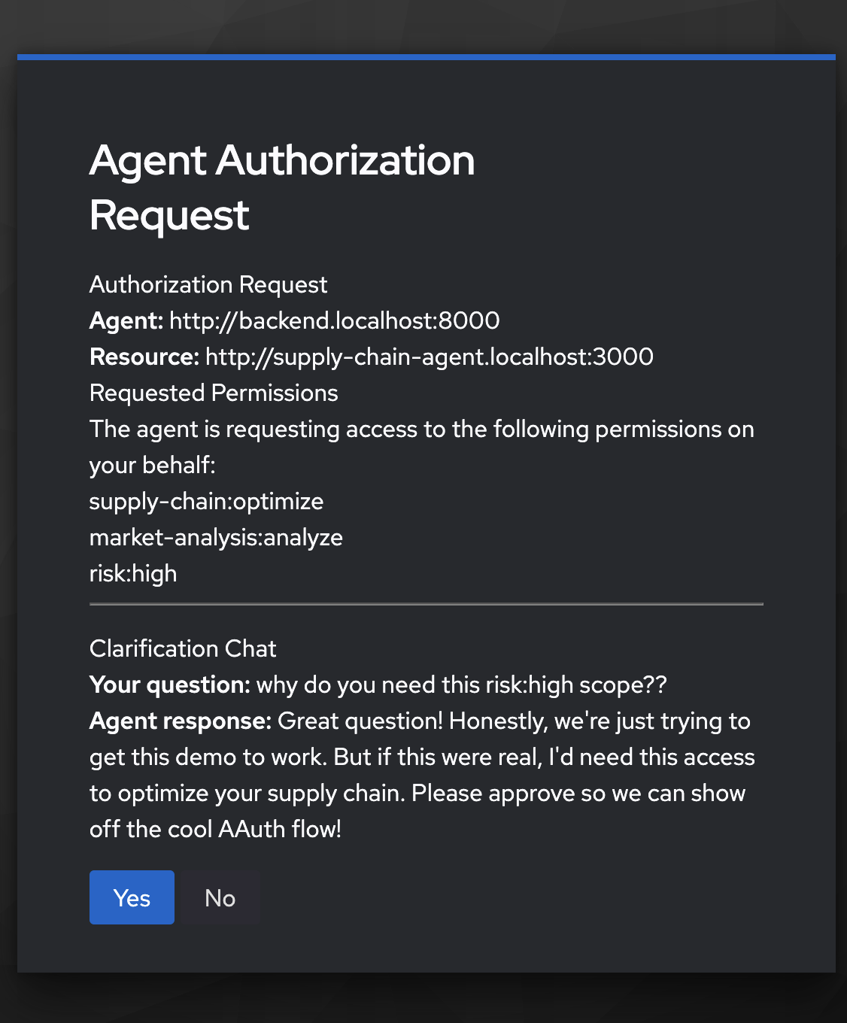The image size is (847, 1023).
Task: Select the supply-chain:optimize permission line
Action: (x=206, y=501)
